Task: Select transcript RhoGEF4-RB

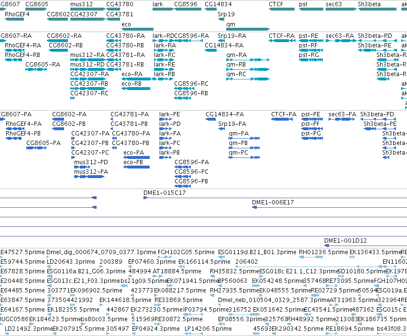Action: pyautogui.click(x=22, y=55)
